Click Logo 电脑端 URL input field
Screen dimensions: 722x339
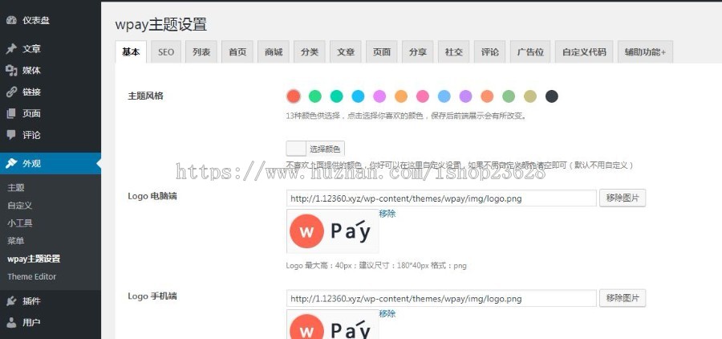pos(441,198)
